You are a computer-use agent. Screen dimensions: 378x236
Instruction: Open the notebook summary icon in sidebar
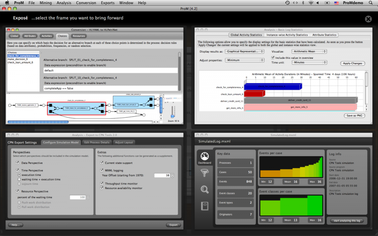[205, 206]
